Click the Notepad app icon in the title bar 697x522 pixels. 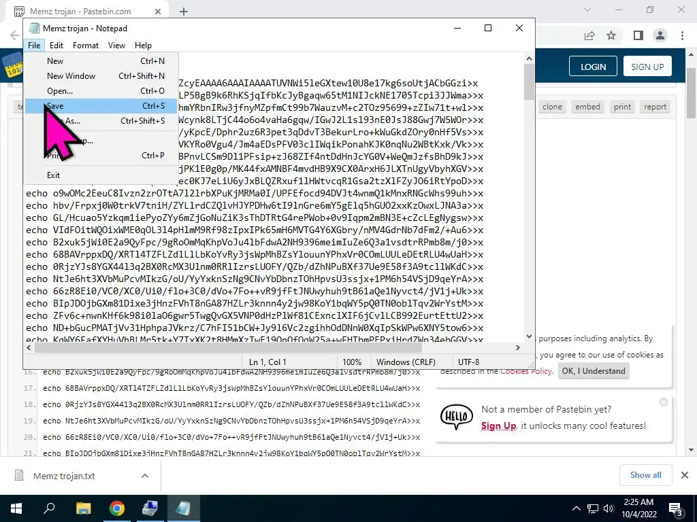pos(34,28)
